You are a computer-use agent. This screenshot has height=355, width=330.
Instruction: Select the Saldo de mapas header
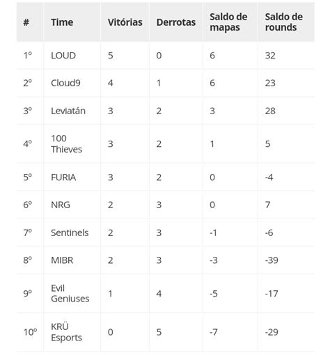coord(228,22)
